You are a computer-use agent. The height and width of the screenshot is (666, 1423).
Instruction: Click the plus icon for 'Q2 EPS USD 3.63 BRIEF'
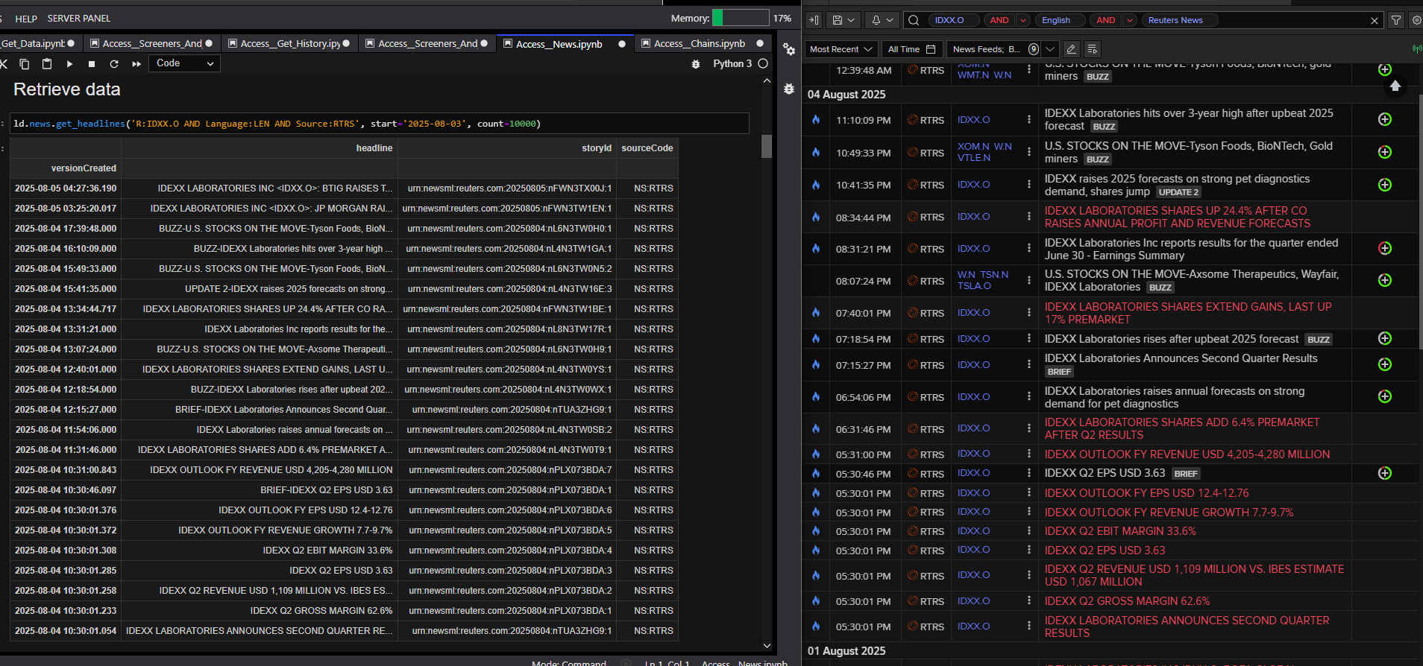point(1385,473)
